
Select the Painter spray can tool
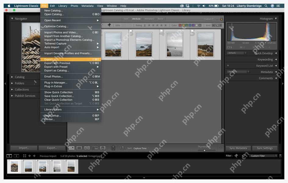pyautogui.click(x=113, y=148)
